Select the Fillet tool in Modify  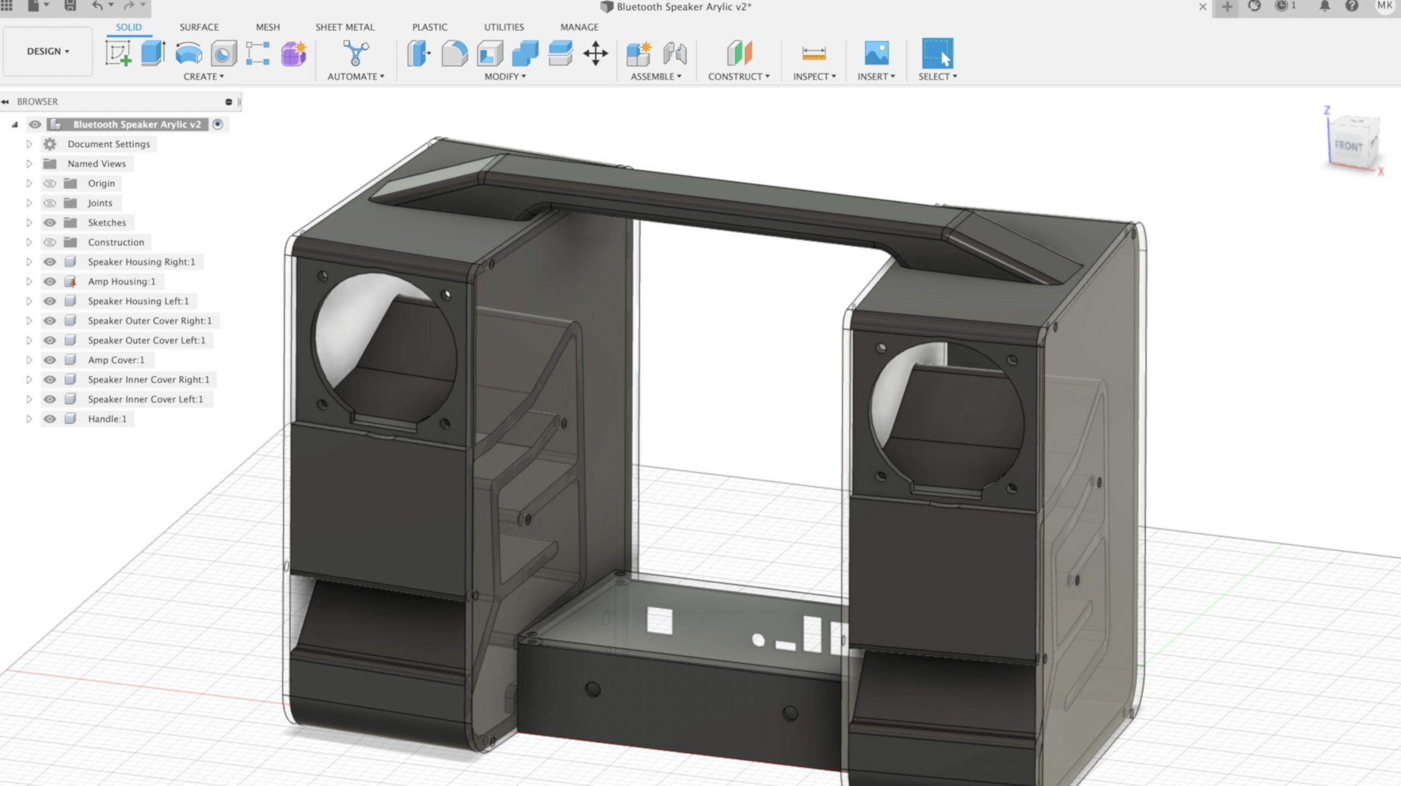[x=454, y=54]
